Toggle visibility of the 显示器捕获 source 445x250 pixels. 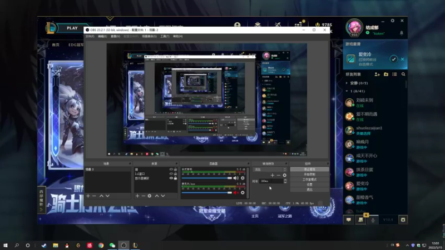click(x=171, y=178)
